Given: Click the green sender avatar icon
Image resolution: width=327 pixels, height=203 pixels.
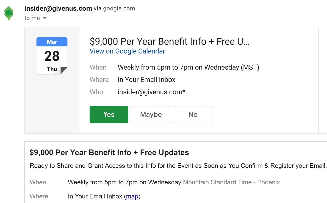Looking at the screenshot, I should 9,13.
